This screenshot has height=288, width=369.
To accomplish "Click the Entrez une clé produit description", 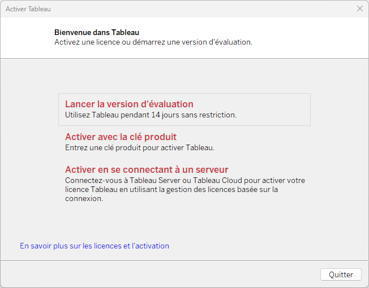I will coord(140,148).
